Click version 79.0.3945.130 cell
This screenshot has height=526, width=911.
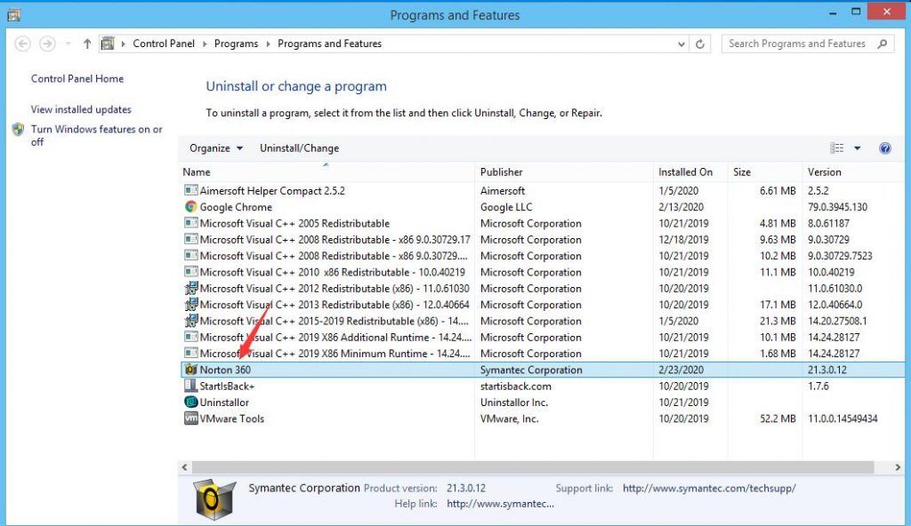(x=837, y=207)
